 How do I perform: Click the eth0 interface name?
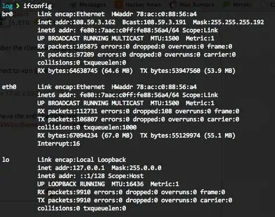(x=9, y=87)
